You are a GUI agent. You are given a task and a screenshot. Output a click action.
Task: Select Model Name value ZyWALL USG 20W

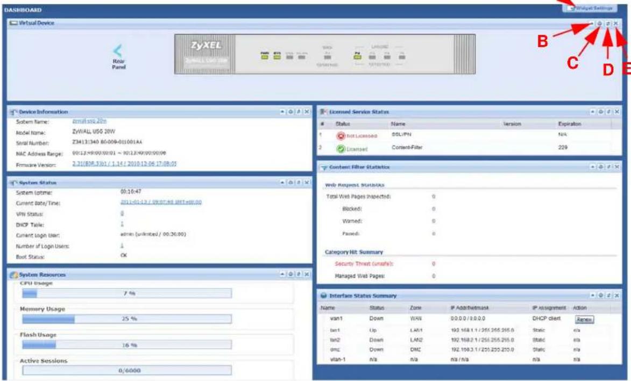coord(94,132)
